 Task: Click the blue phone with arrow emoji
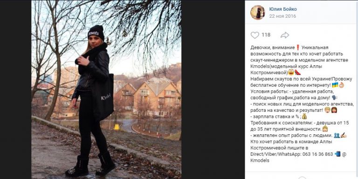[337, 154]
